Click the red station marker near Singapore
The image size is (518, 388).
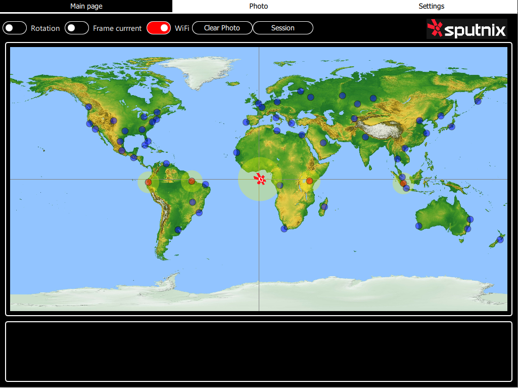403,183
